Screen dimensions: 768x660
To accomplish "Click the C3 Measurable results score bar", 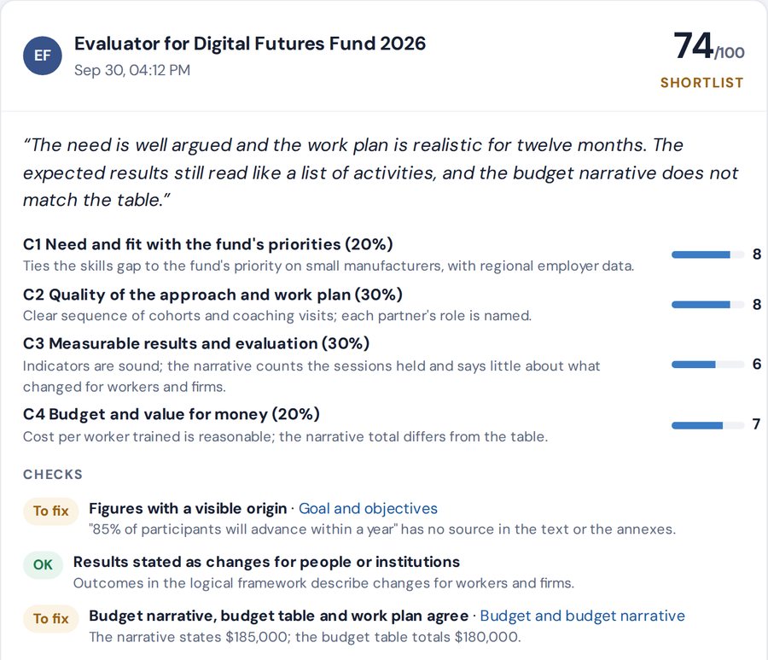I will pyautogui.click(x=707, y=364).
